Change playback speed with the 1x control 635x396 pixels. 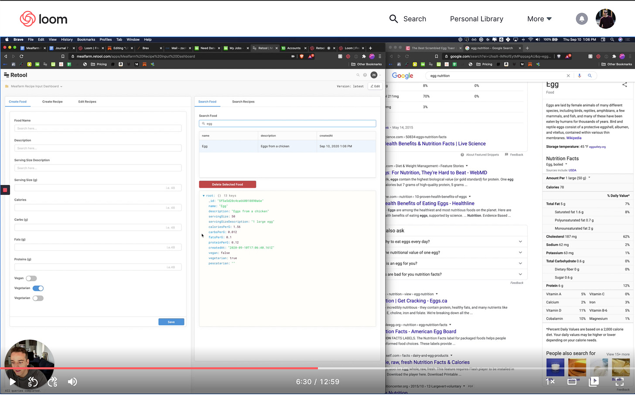click(x=550, y=382)
